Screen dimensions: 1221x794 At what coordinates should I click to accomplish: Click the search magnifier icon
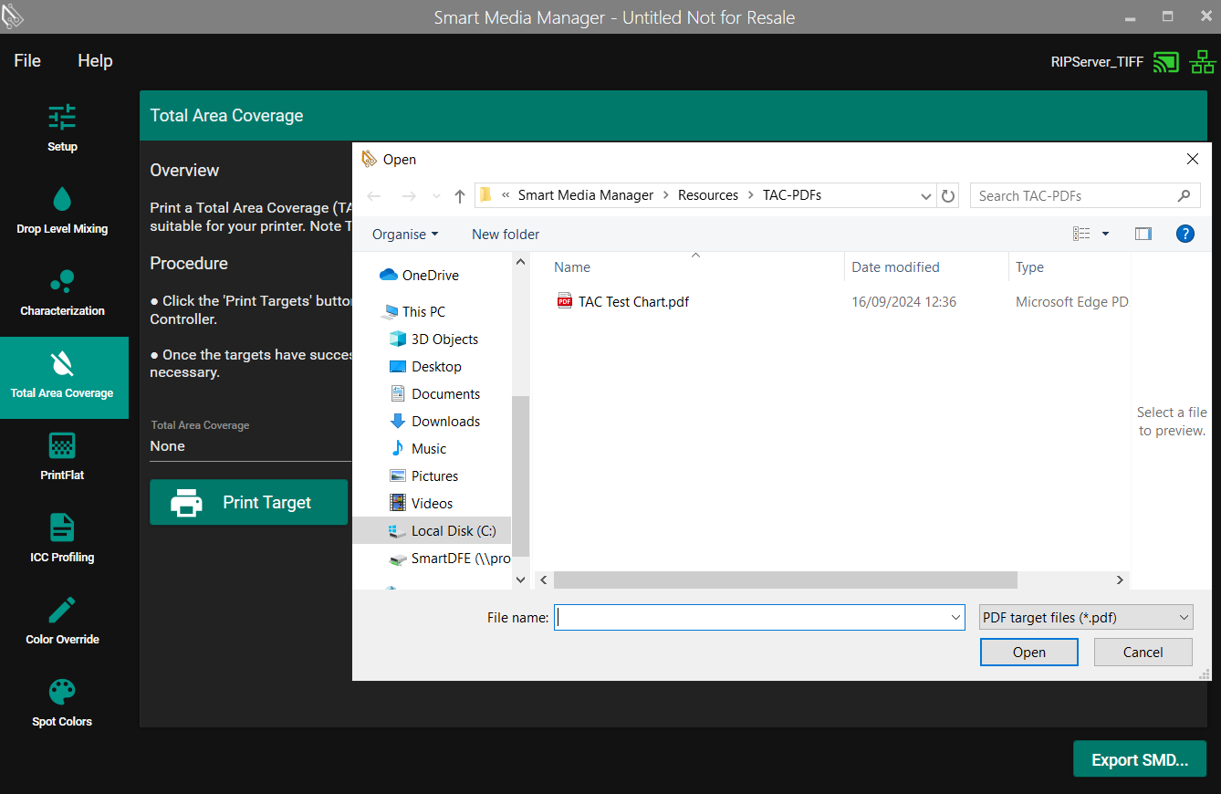[1184, 195]
